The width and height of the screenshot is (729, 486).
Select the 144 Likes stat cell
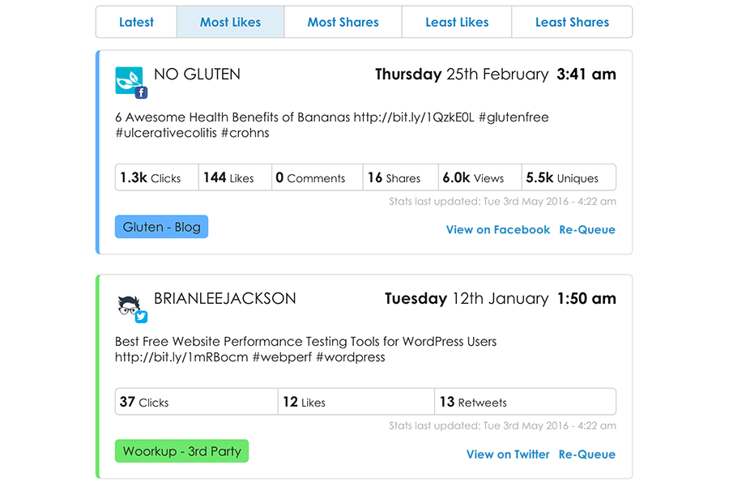tap(235, 177)
